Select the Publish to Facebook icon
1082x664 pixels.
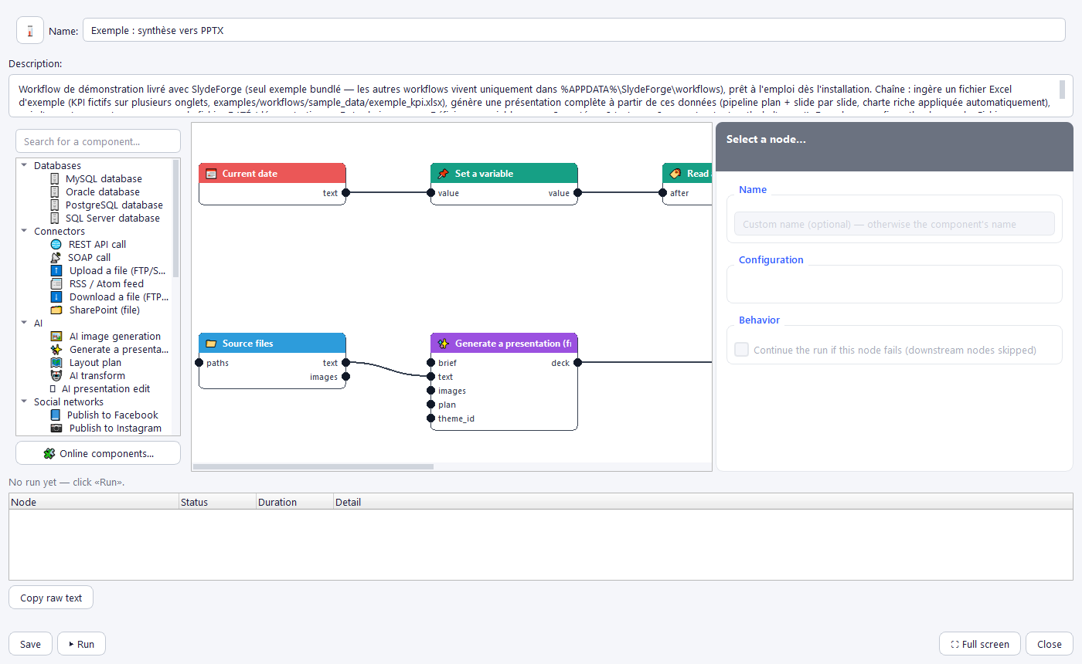(56, 415)
